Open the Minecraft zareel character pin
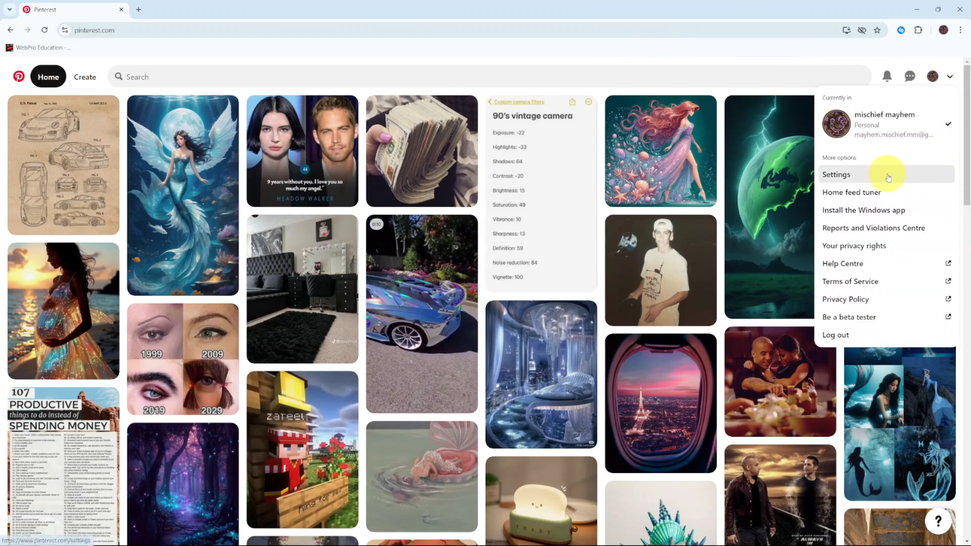Image resolution: width=971 pixels, height=546 pixels. 302,450
